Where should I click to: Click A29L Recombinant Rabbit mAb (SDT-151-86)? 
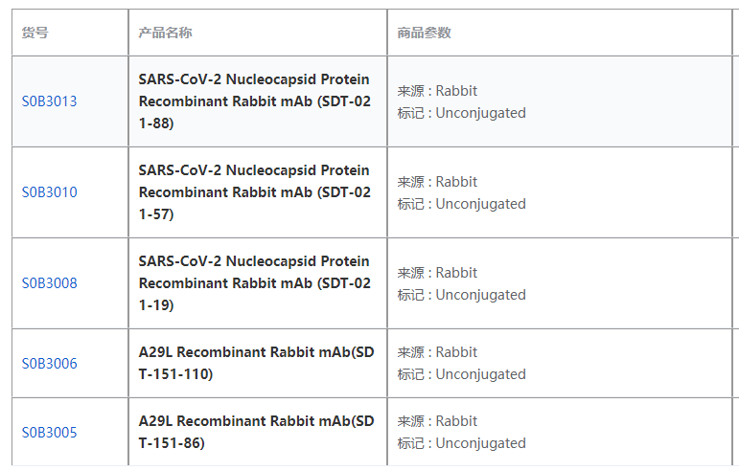(256, 433)
